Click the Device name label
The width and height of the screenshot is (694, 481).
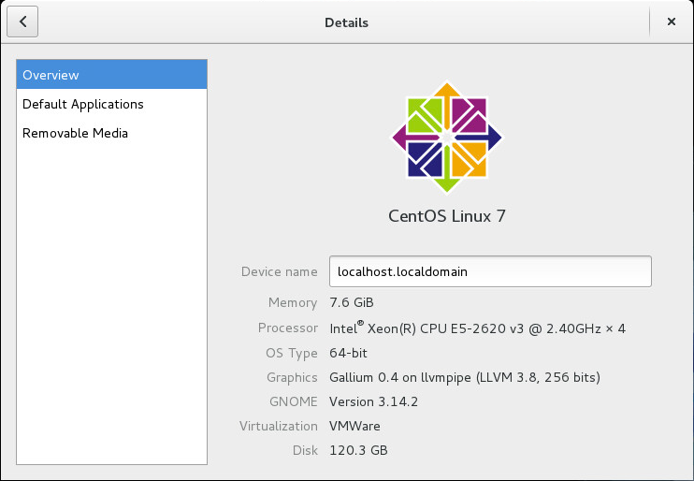click(x=279, y=271)
